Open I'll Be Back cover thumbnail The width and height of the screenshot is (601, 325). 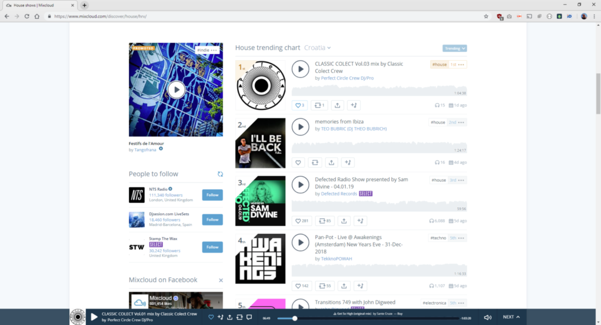(260, 143)
